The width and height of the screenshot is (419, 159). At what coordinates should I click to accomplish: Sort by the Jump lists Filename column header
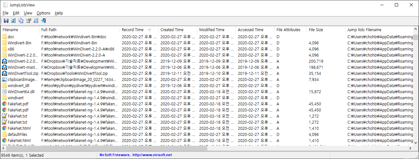click(x=379, y=30)
